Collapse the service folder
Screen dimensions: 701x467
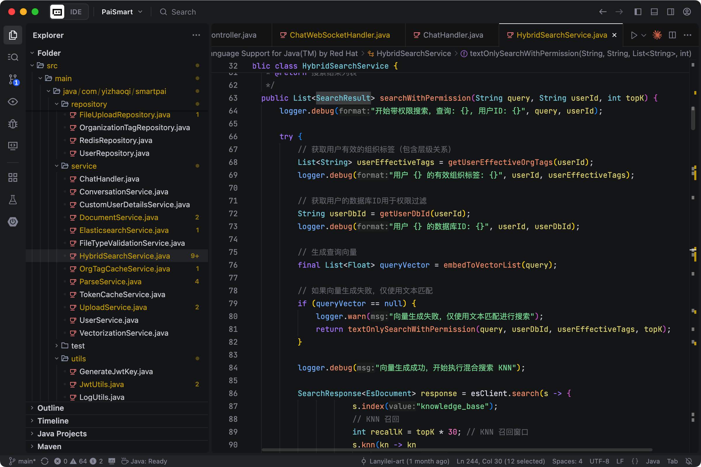tap(84, 166)
